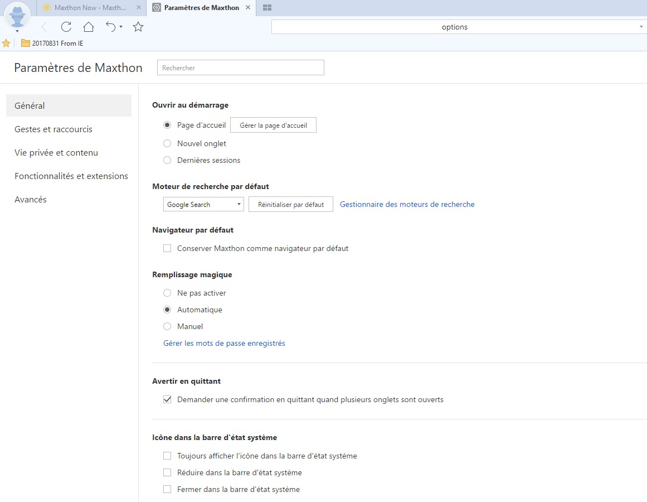Close the Maxthon Now tab

point(139,7)
